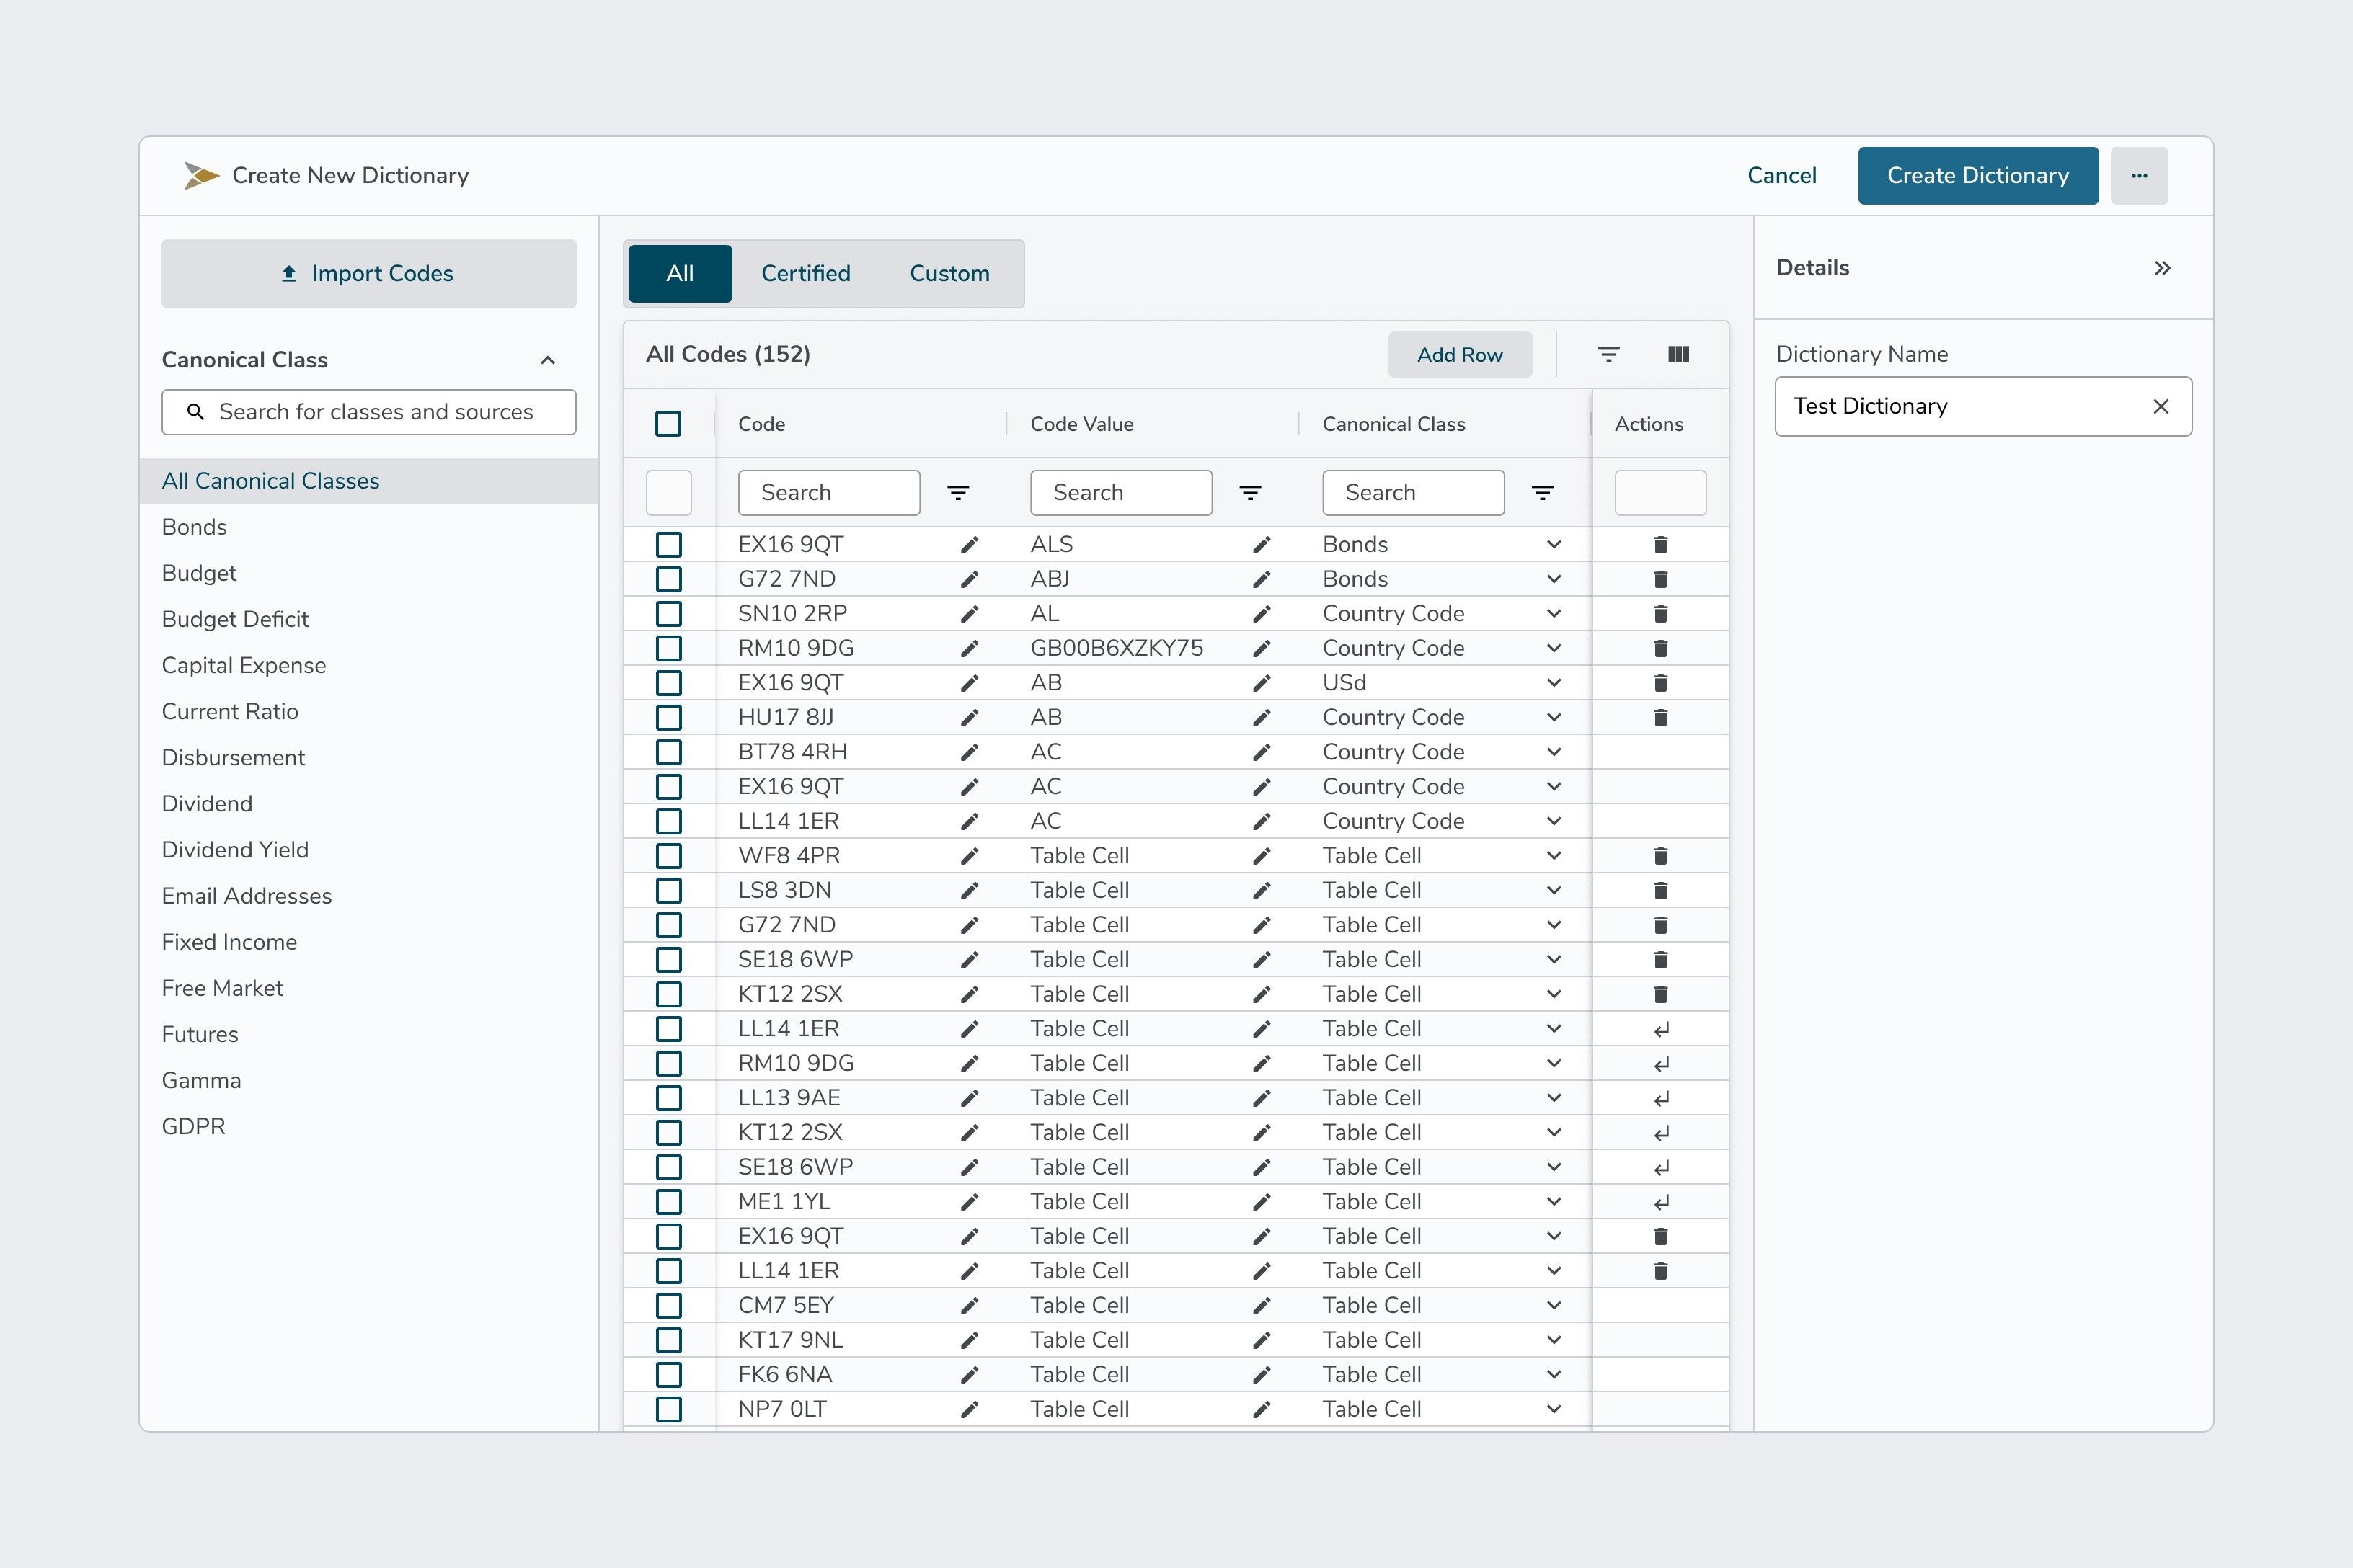This screenshot has height=1568, width=2353.
Task: Delete the RM10 9DG GB00B6XZKY75 row
Action: [x=1659, y=648]
